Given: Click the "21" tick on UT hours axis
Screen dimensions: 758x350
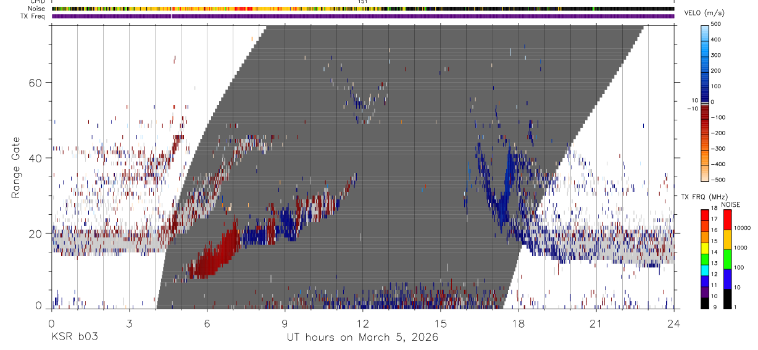Looking at the screenshot, I should point(596,323).
